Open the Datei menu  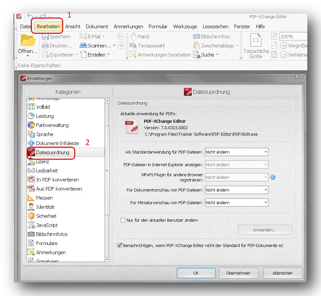click(25, 26)
